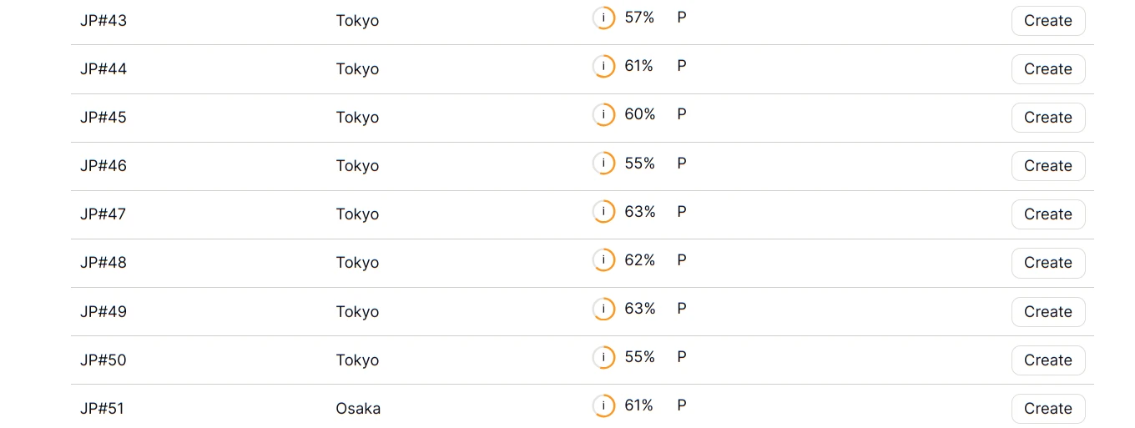Open the JP#49 info circle icon
The width and height of the screenshot is (1135, 428).
pos(603,309)
